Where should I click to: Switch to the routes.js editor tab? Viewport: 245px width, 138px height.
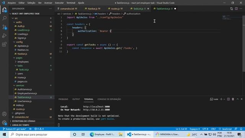click(115, 9)
